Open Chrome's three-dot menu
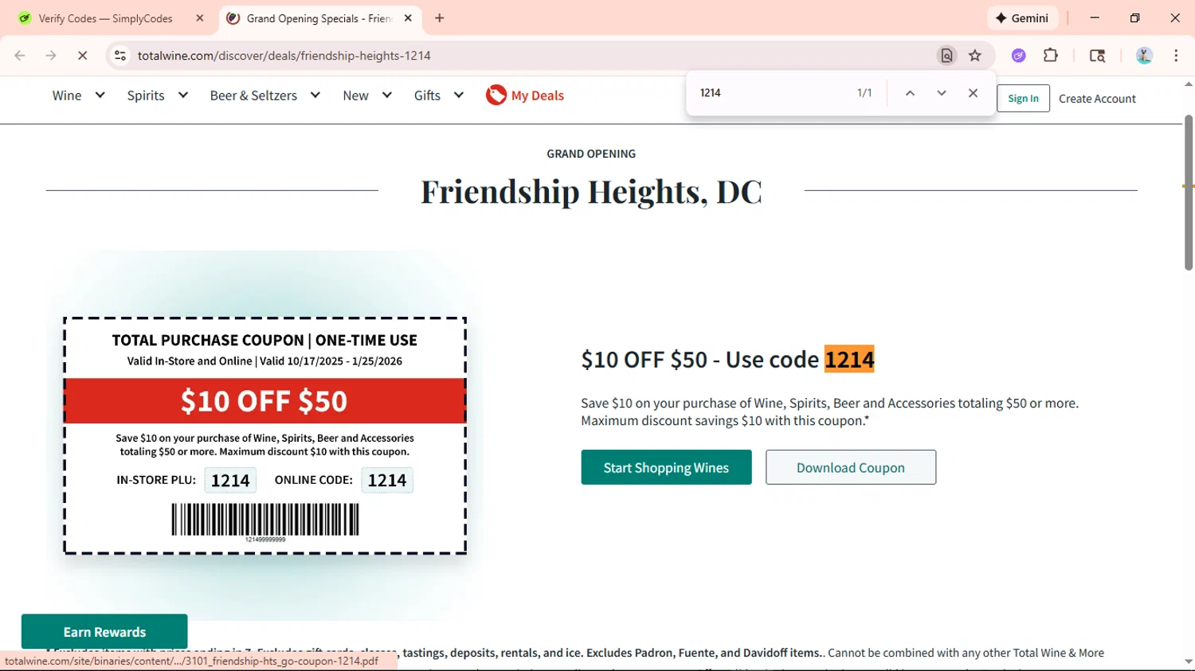Screen dimensions: 1195x671 [x=1176, y=56]
